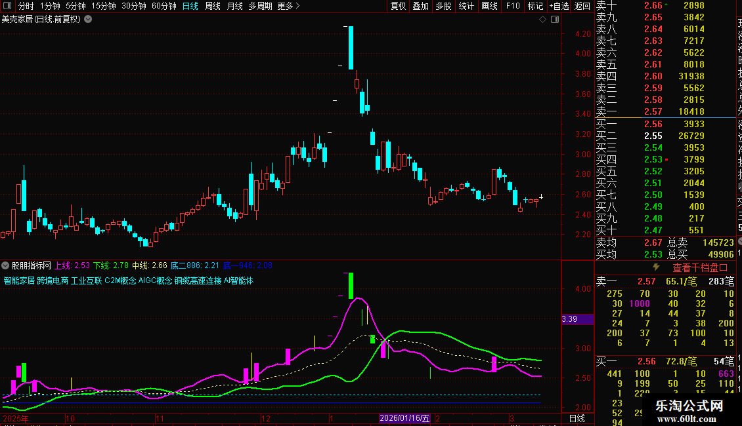Open the 多股 multi-stock view
This screenshot has height=426, width=742.
click(x=443, y=6)
